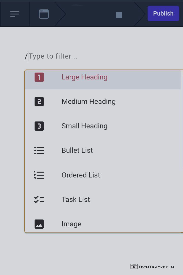Choose the Ordered List text label

(81, 175)
